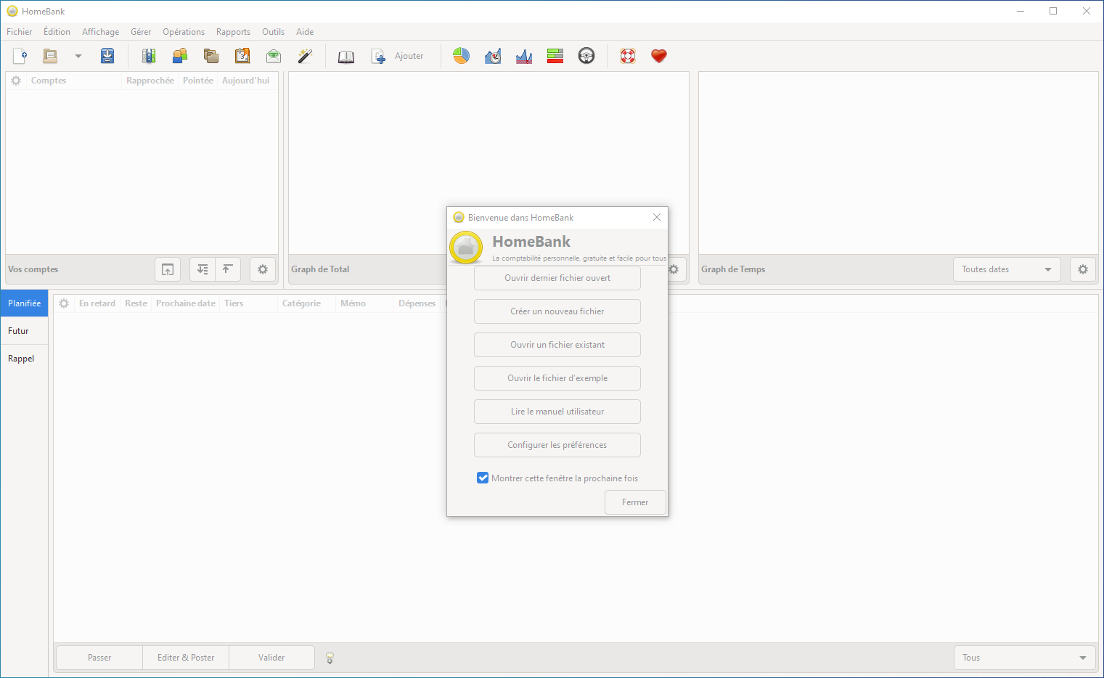The image size is (1104, 678).
Task: Open the vehicle cost steering wheel report
Action: (x=586, y=56)
